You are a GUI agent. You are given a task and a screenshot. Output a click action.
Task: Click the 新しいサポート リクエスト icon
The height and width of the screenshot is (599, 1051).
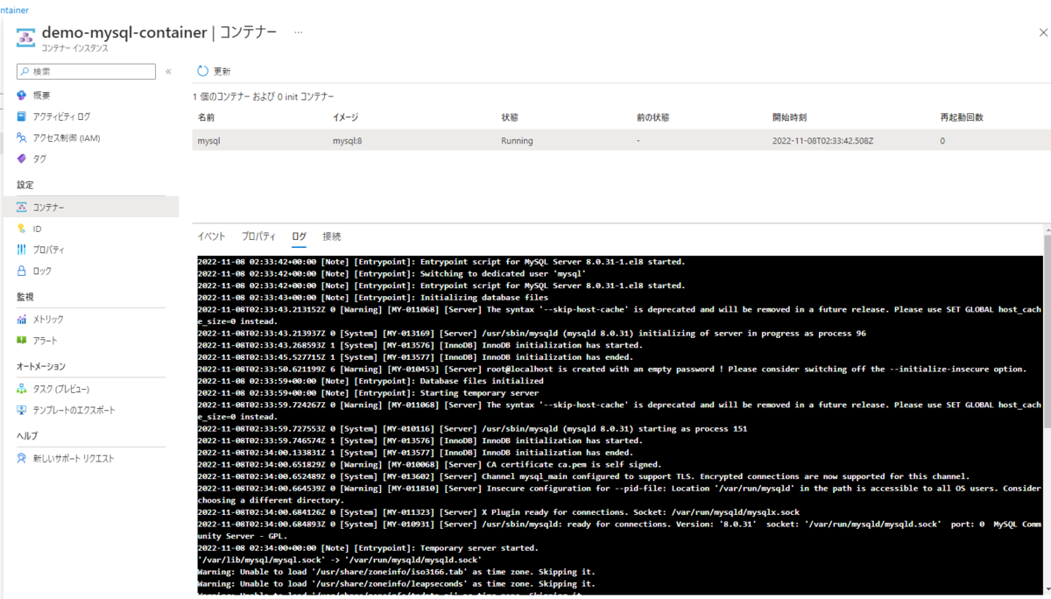pos(22,458)
